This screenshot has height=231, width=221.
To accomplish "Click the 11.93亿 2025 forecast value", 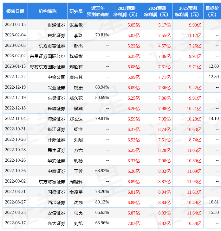I will [194, 182].
